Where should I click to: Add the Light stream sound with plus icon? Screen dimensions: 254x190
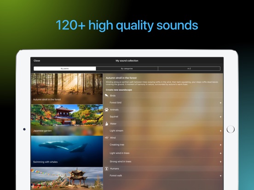[x=220, y=131]
